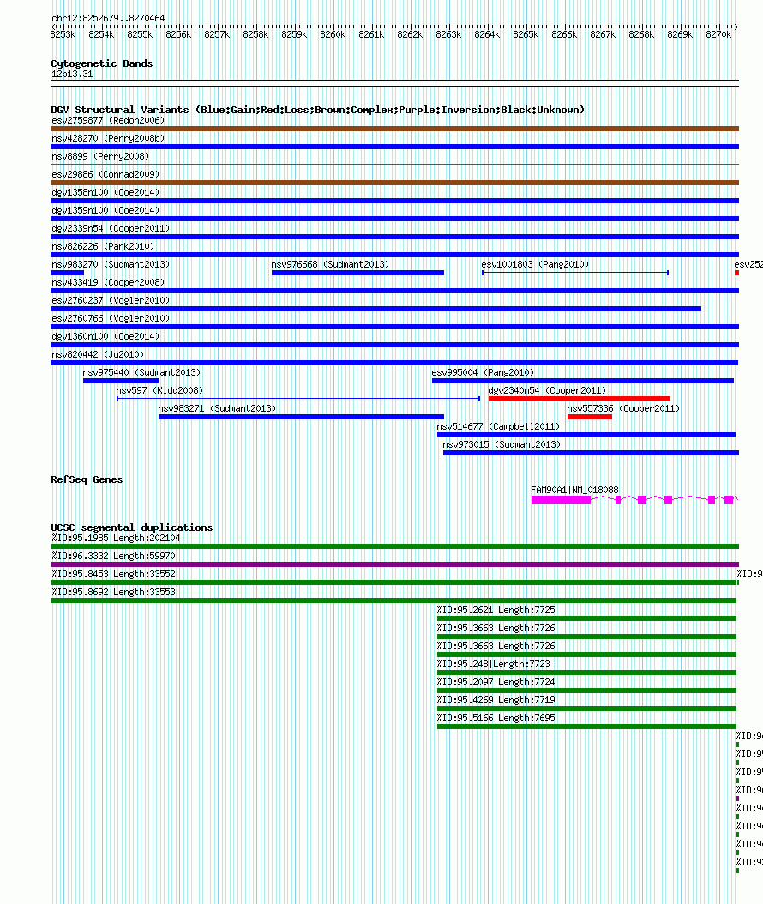The width and height of the screenshot is (763, 904).
Task: Click red nsv557336 (Cooper2011) loss variant
Action: point(590,417)
